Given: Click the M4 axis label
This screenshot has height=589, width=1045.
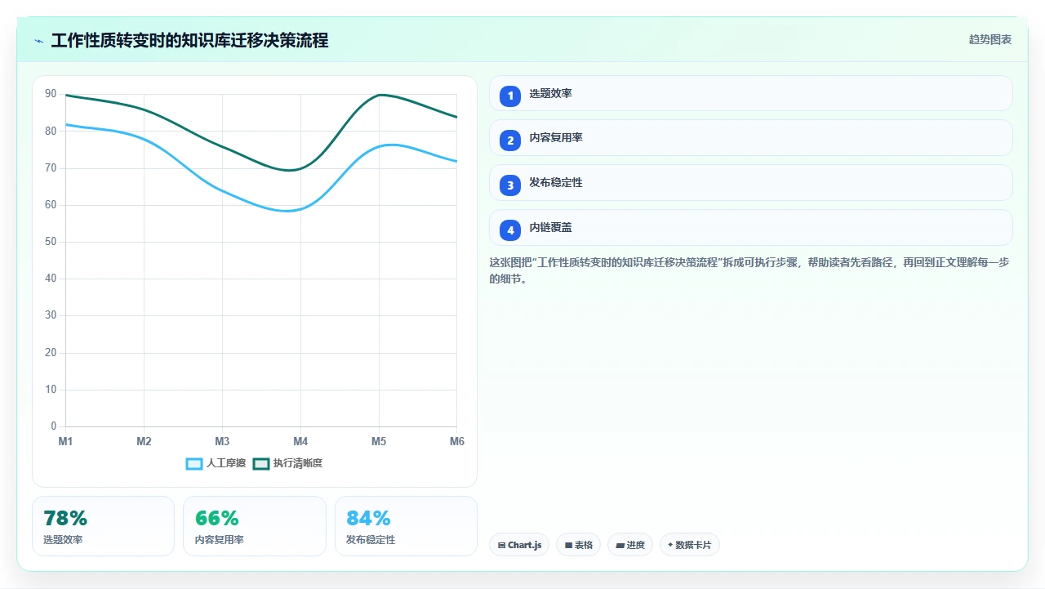Looking at the screenshot, I should pos(300,441).
